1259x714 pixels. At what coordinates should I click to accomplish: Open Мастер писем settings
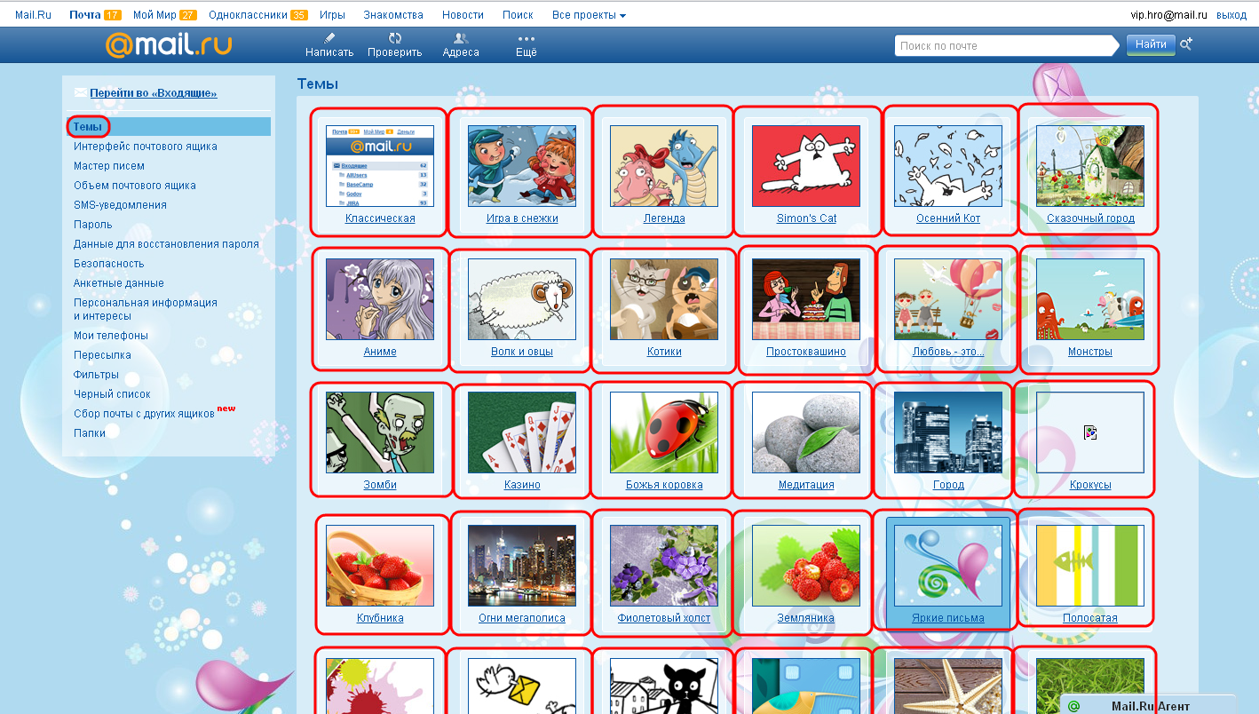click(109, 166)
